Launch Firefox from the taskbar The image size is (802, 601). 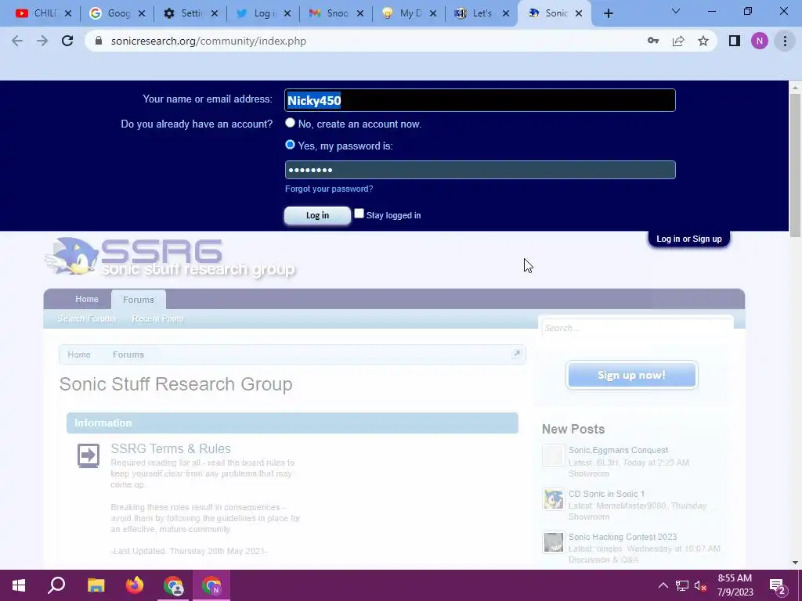135,585
